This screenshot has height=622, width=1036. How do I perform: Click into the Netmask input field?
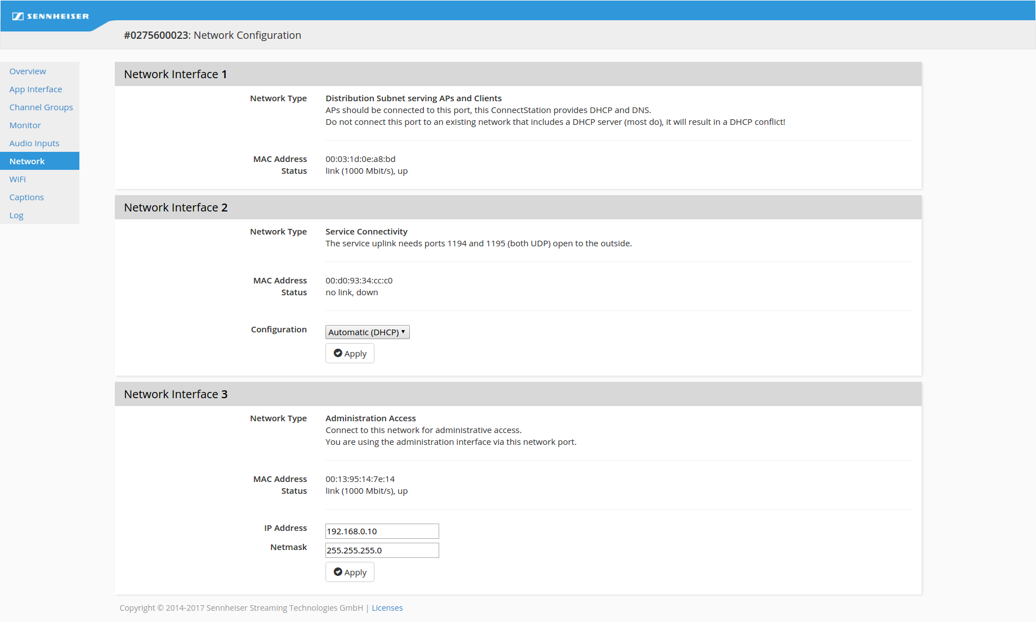tap(382, 551)
